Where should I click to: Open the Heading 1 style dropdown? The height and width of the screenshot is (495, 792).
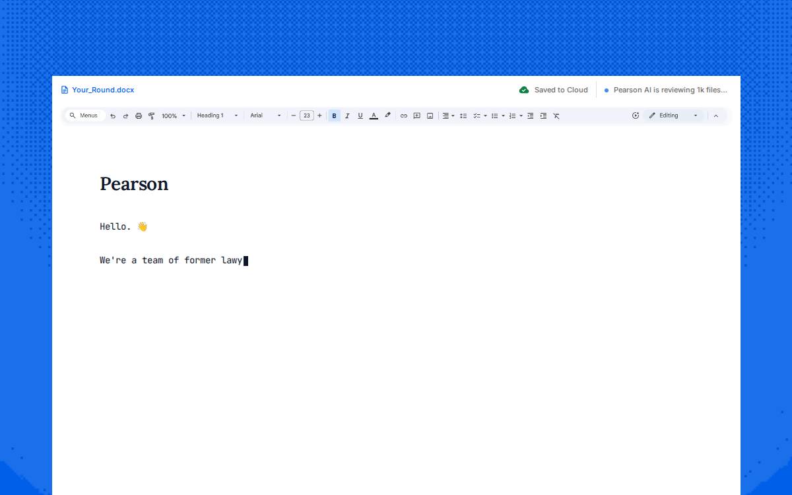pyautogui.click(x=217, y=115)
